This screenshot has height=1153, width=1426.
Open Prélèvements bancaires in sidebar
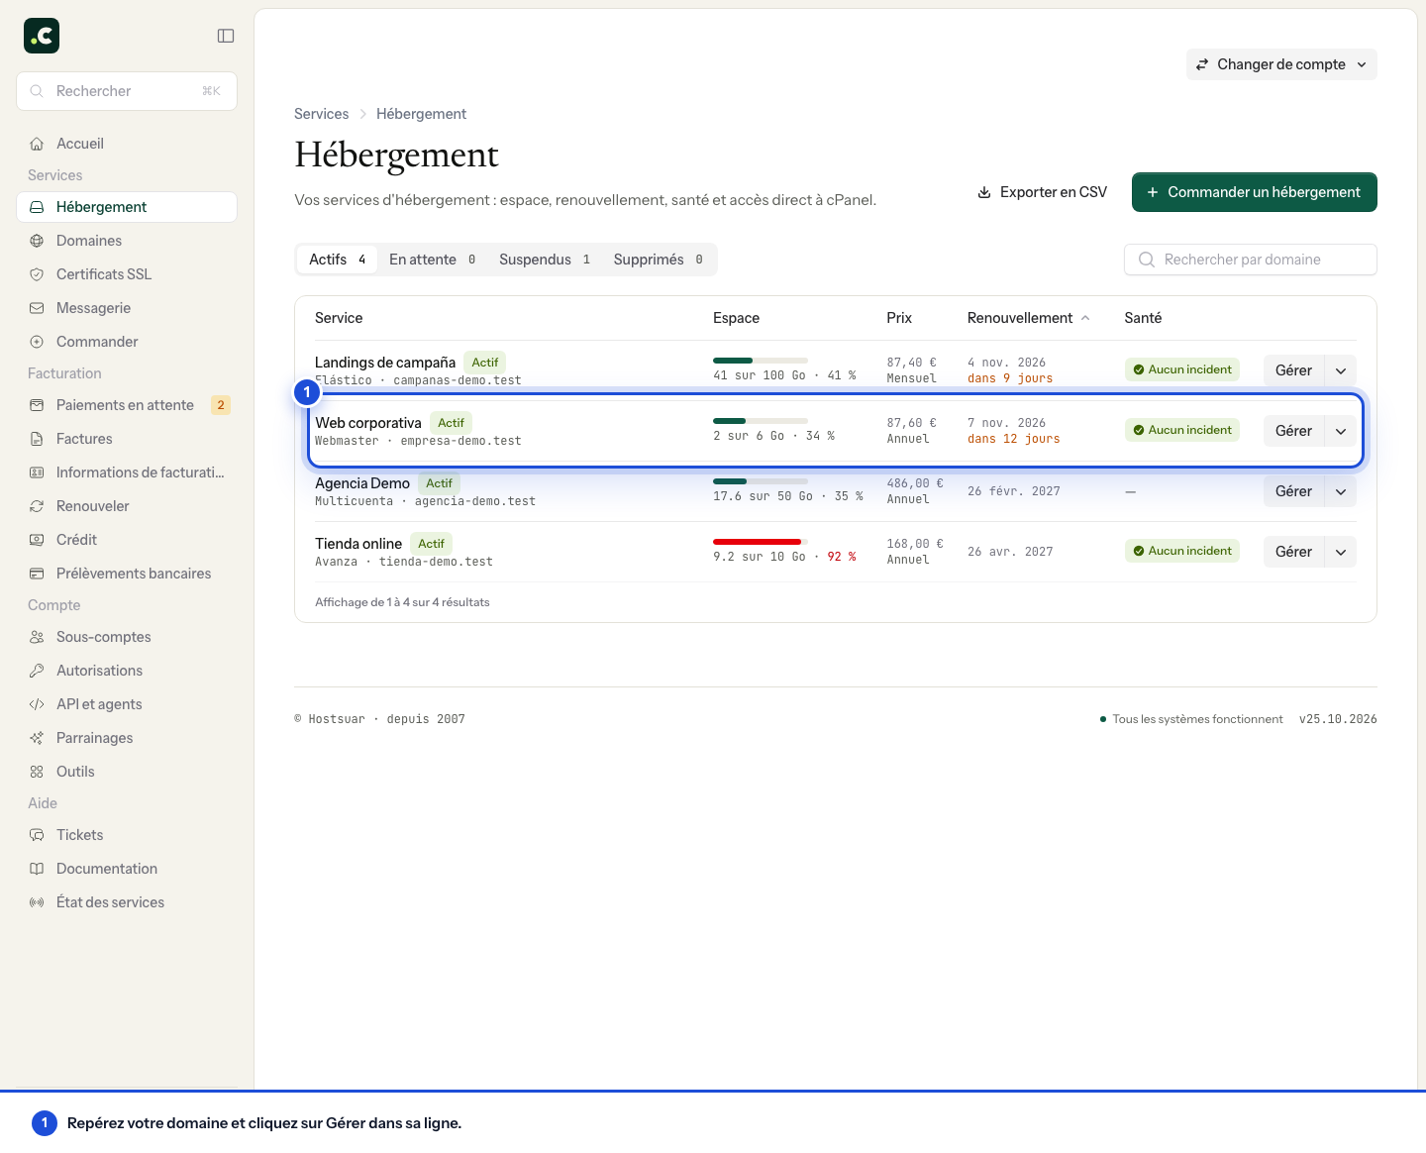pos(127,574)
